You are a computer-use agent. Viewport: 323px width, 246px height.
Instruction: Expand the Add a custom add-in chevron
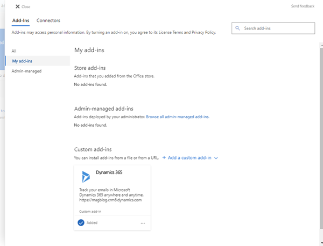216,158
